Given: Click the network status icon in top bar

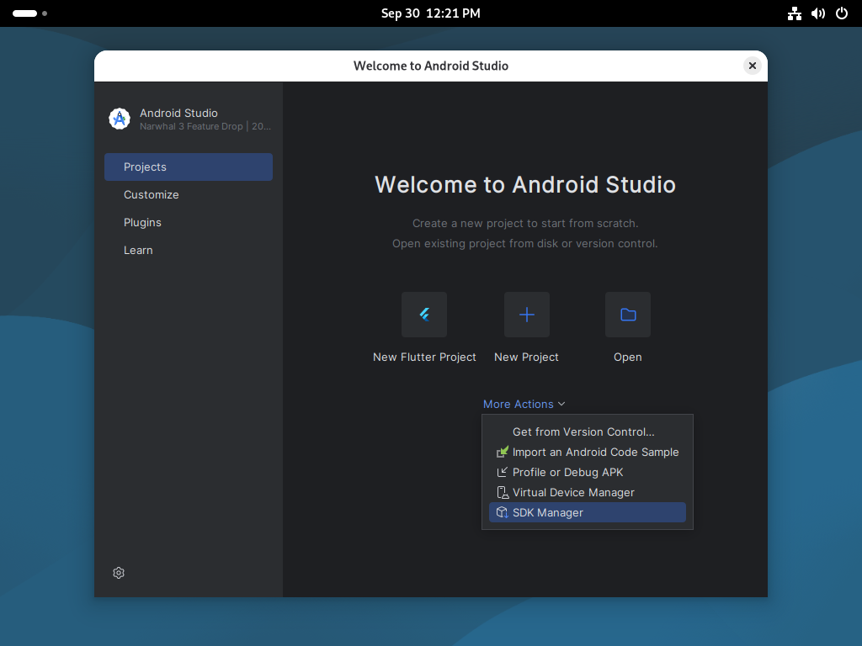Looking at the screenshot, I should (x=795, y=13).
